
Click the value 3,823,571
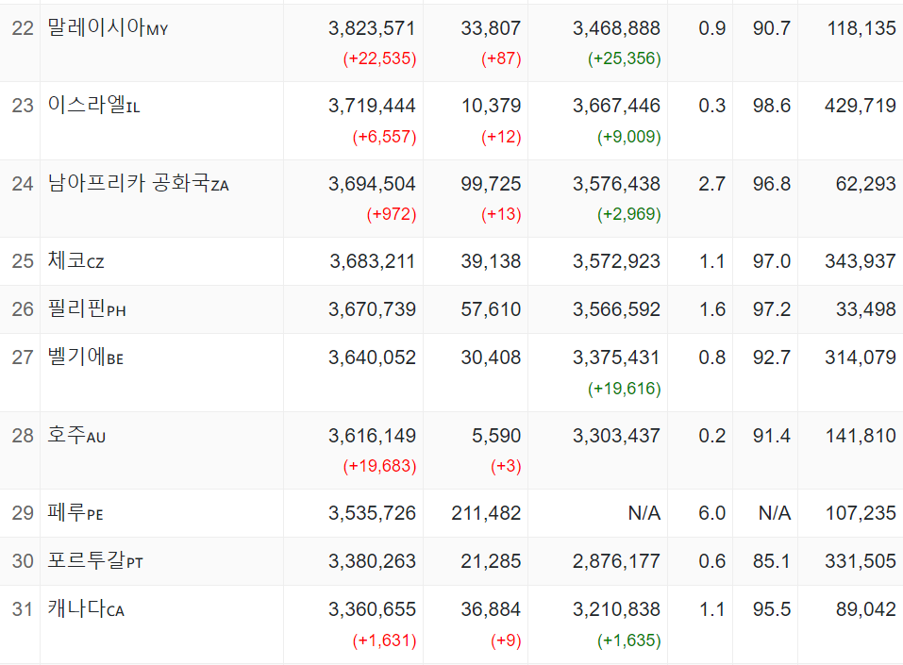point(372,28)
